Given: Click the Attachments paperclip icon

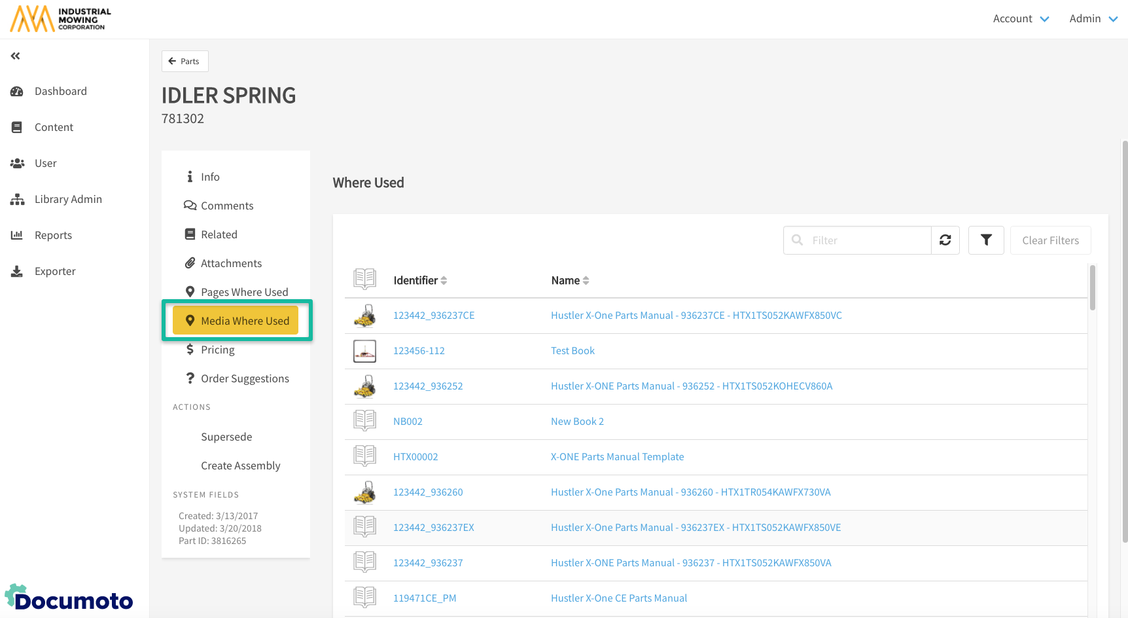Looking at the screenshot, I should 190,263.
